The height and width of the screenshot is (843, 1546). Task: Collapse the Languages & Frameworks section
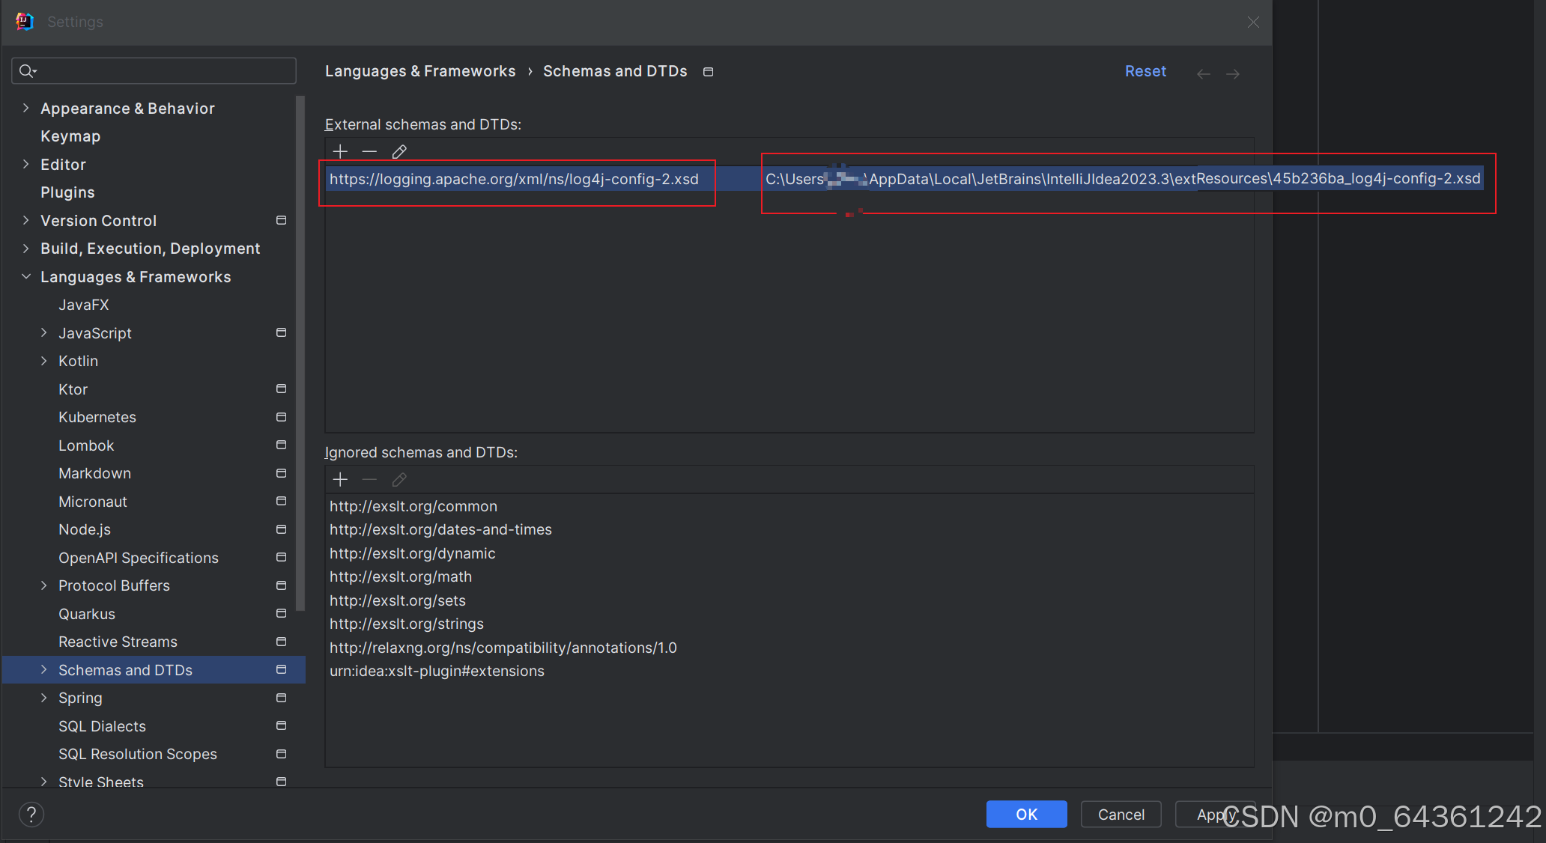pyautogui.click(x=25, y=276)
